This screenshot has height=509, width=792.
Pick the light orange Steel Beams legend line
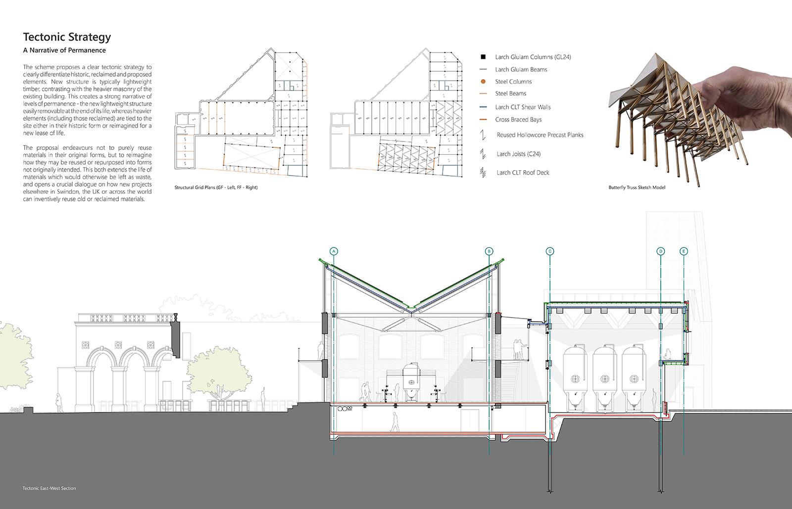pyautogui.click(x=483, y=93)
